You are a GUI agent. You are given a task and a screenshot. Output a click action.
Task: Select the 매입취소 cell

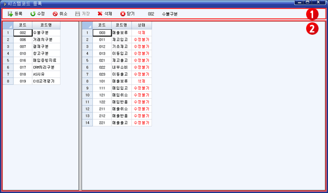point(122,95)
